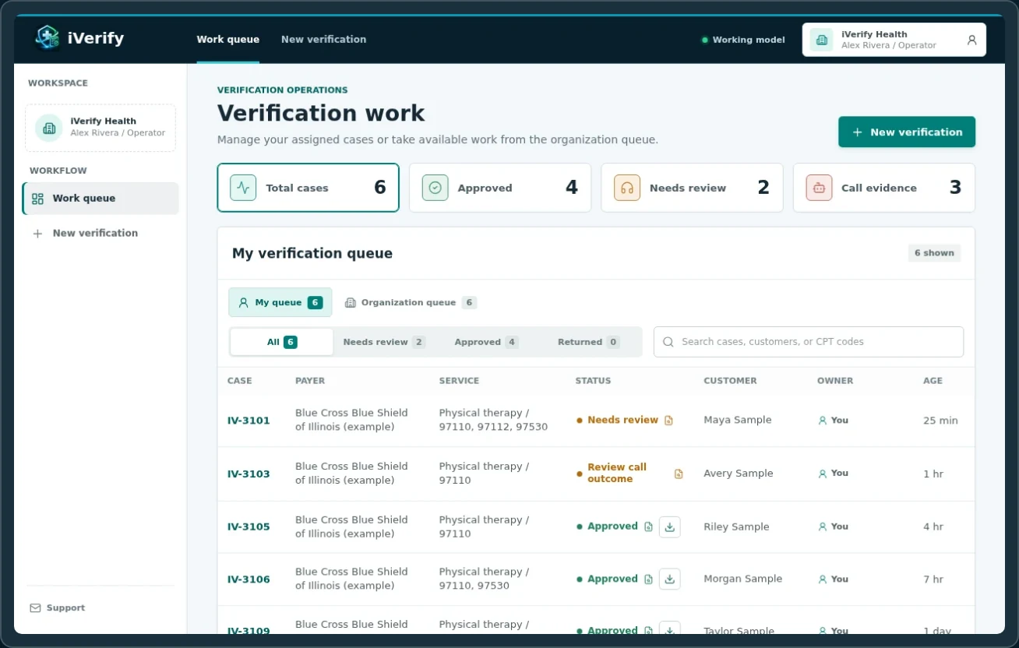Open case IV-3106
This screenshot has height=648, width=1019.
click(x=249, y=579)
